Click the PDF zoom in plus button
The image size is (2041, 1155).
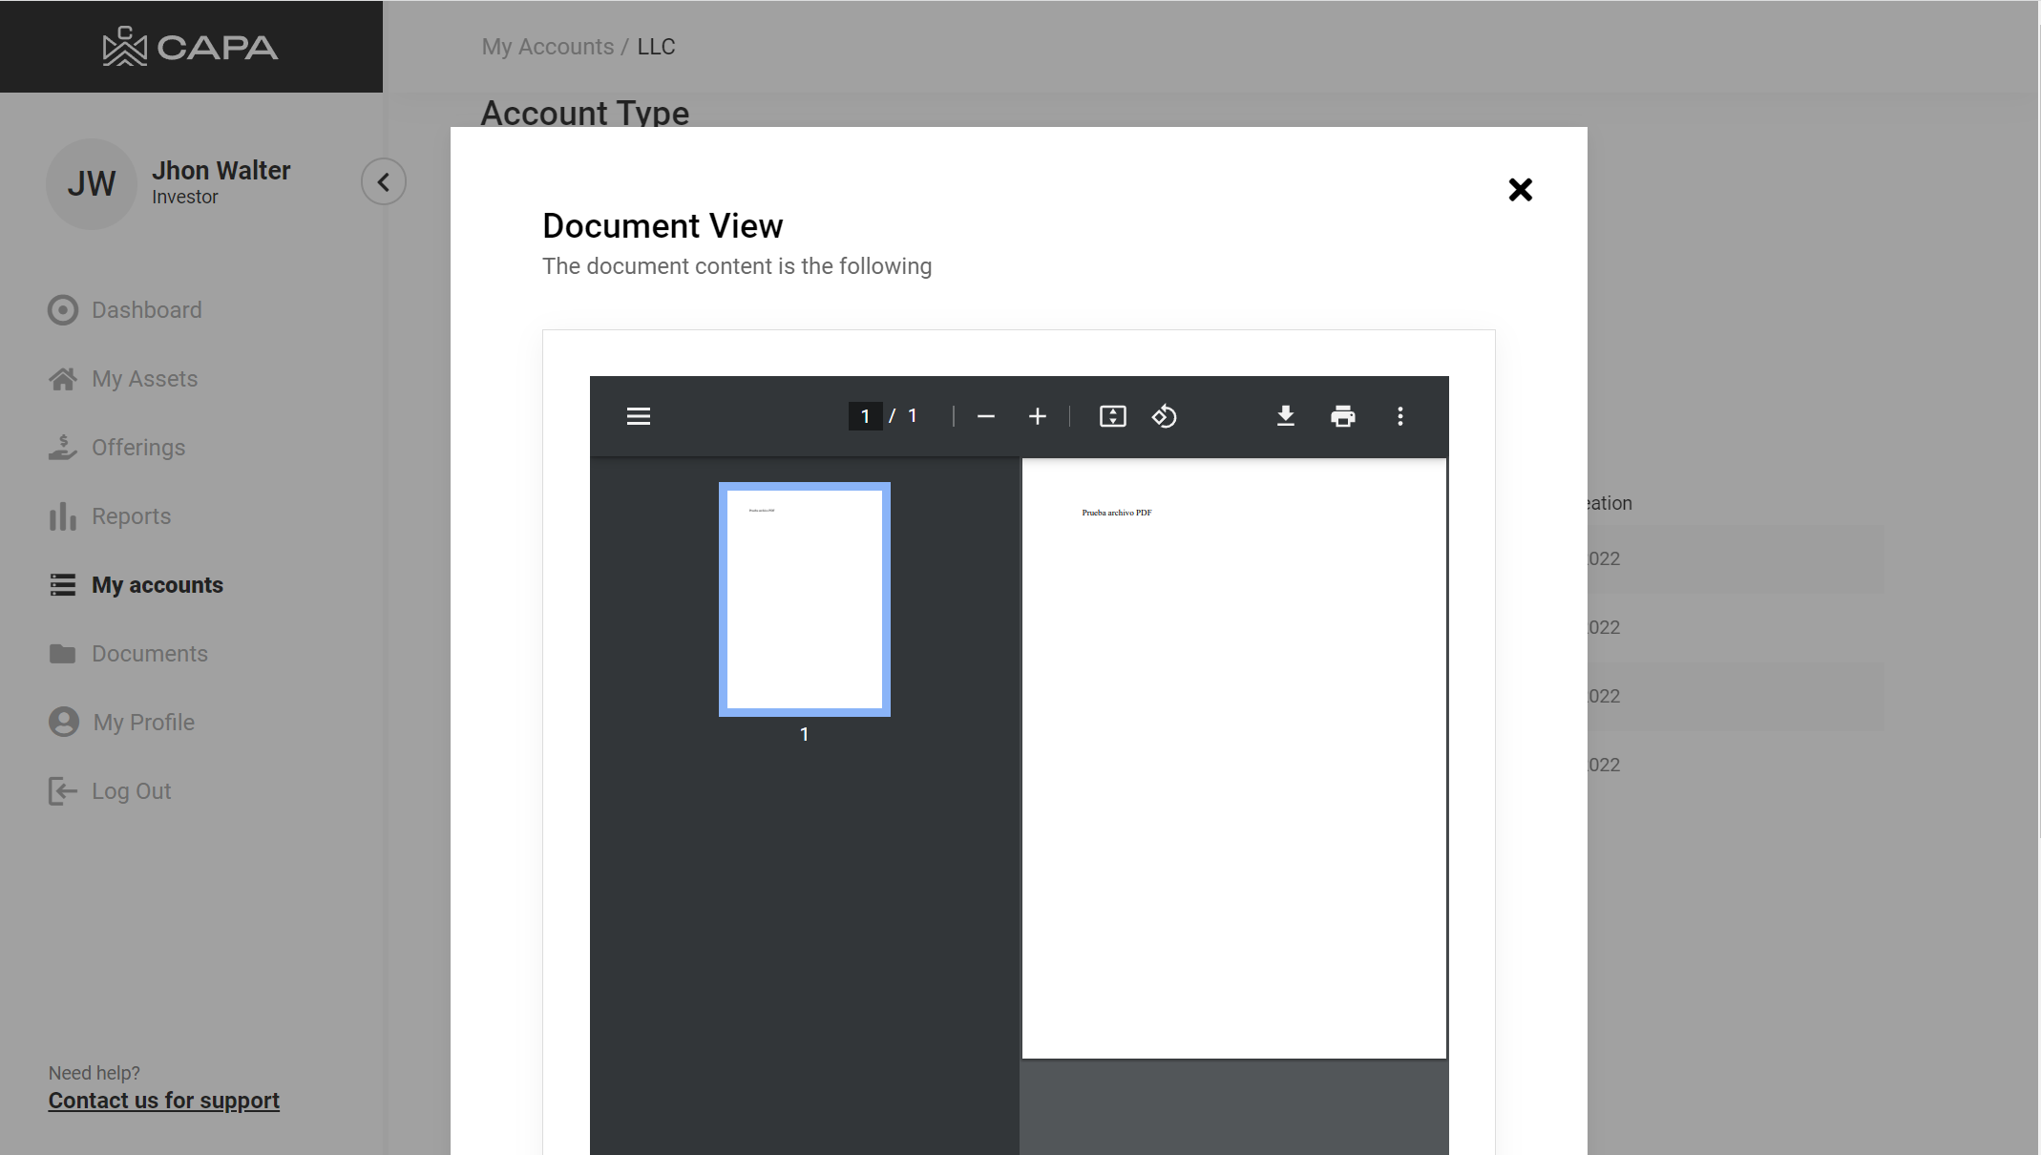point(1038,416)
